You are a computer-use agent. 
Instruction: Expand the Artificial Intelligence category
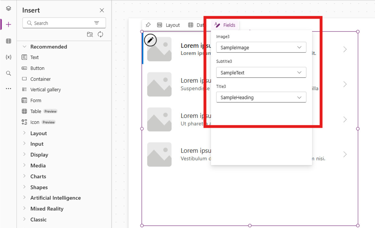tap(55, 198)
